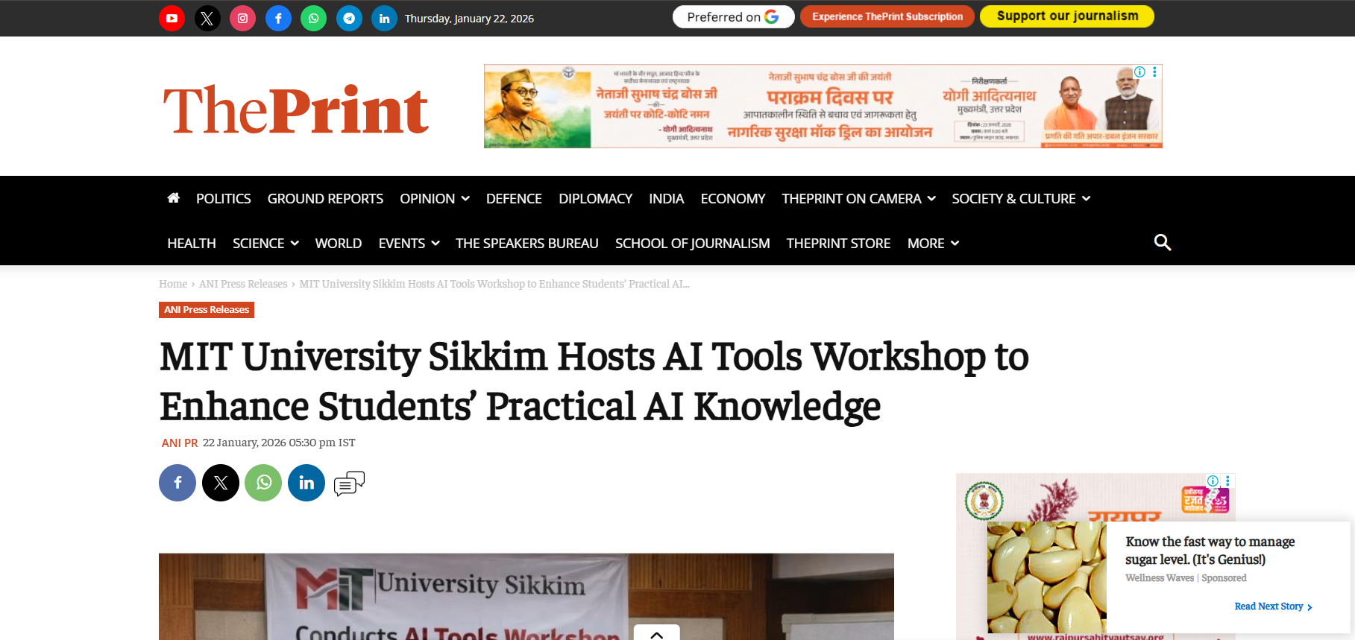Open the LinkedIn icon in top bar
1355x640 pixels.
tap(384, 18)
